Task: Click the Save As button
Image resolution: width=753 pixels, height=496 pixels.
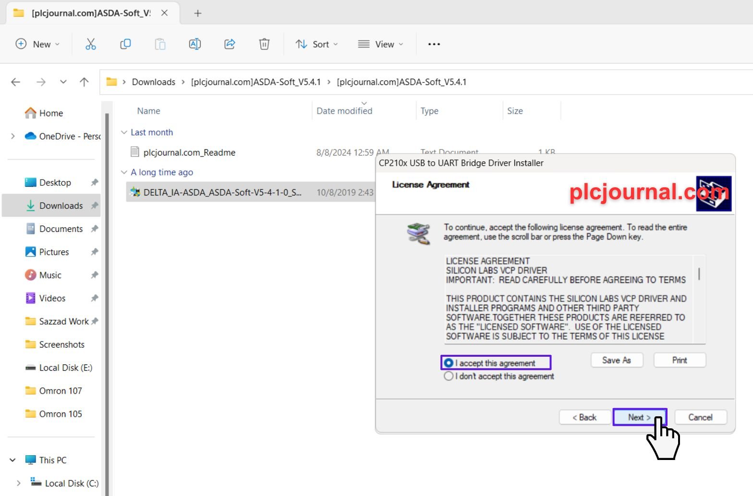Action: click(x=617, y=360)
